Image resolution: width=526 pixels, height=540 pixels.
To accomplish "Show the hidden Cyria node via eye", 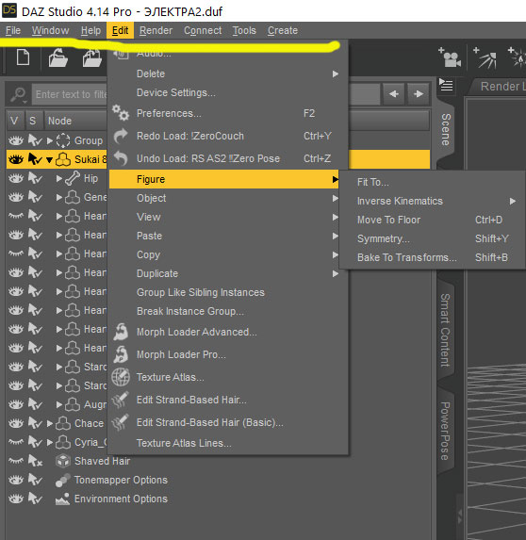I will click(16, 442).
